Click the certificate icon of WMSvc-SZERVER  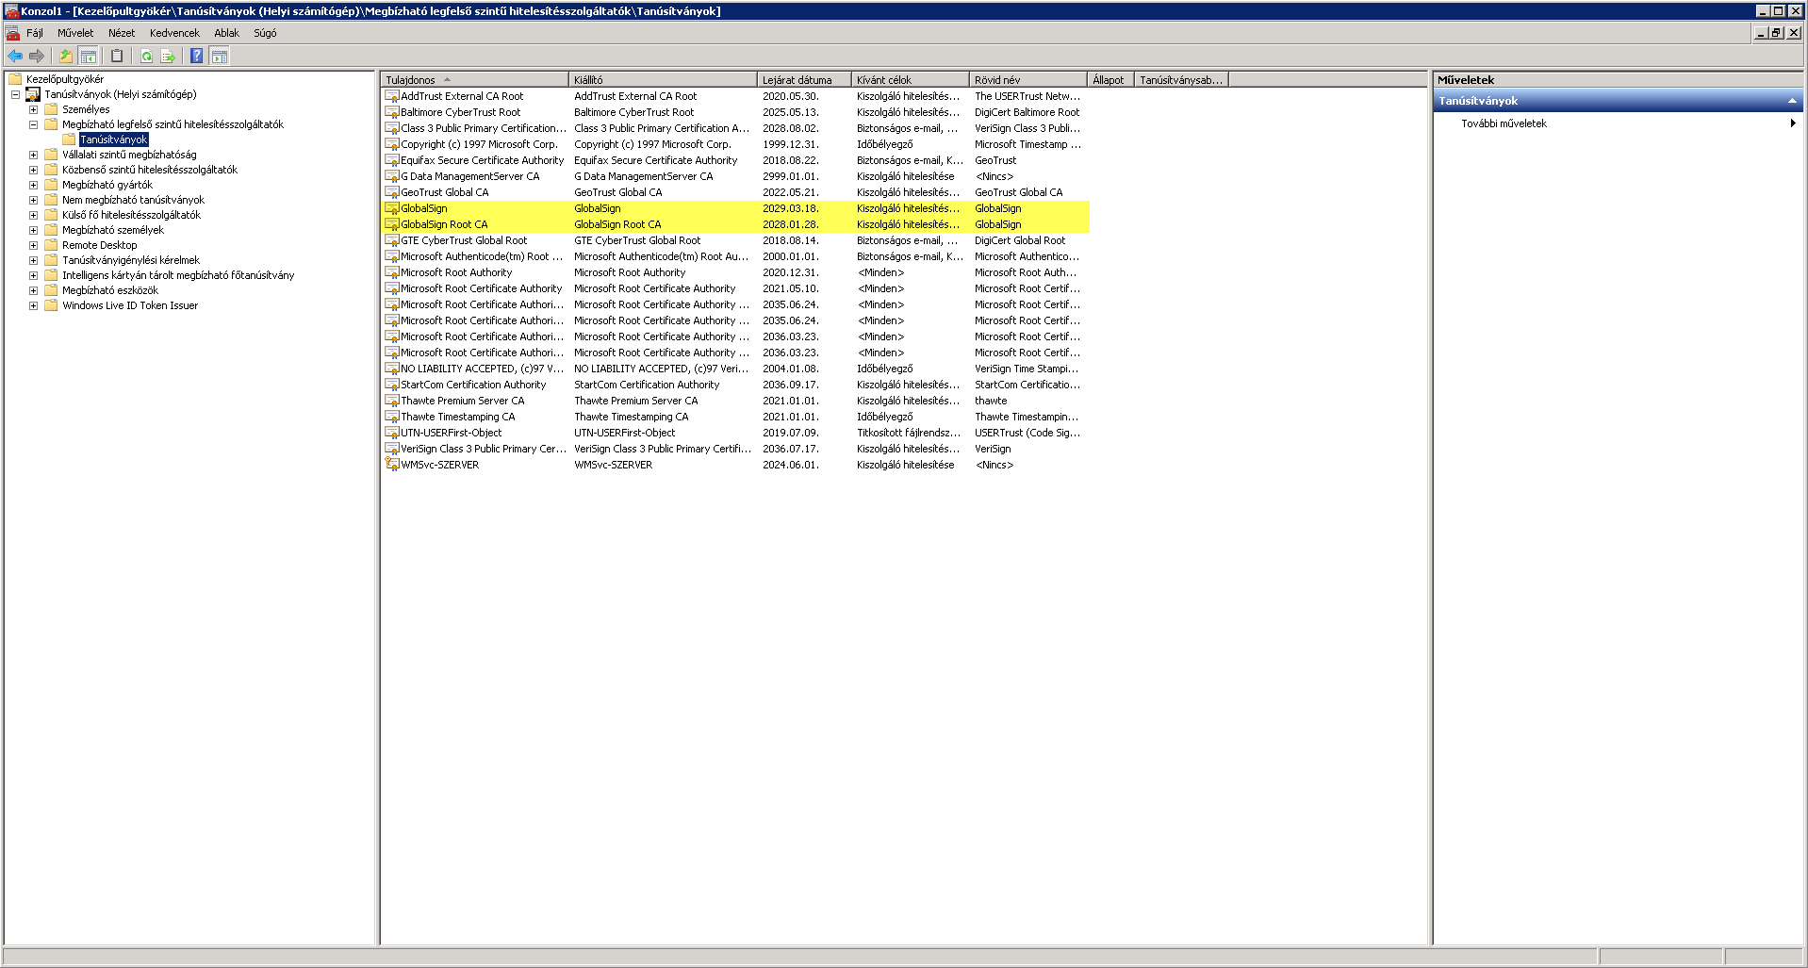point(392,465)
